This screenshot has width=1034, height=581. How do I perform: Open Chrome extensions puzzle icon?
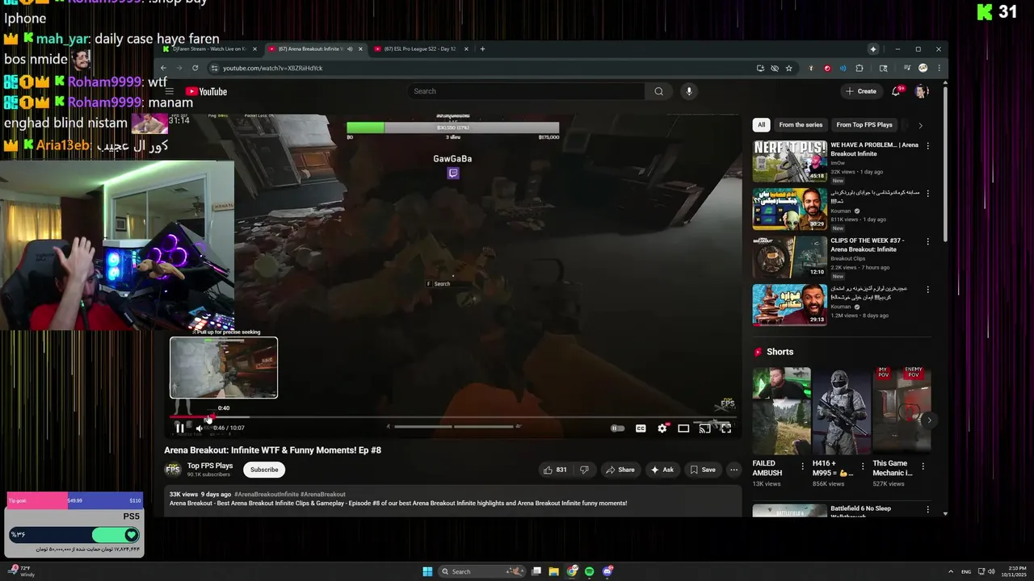tap(859, 69)
